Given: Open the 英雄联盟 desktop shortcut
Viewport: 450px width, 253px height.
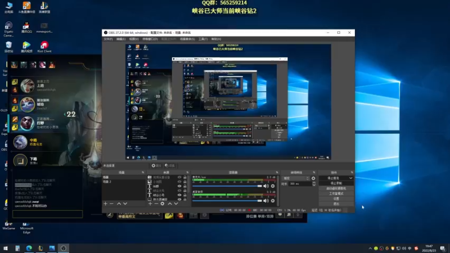Looking at the screenshot, I should pos(44,8).
